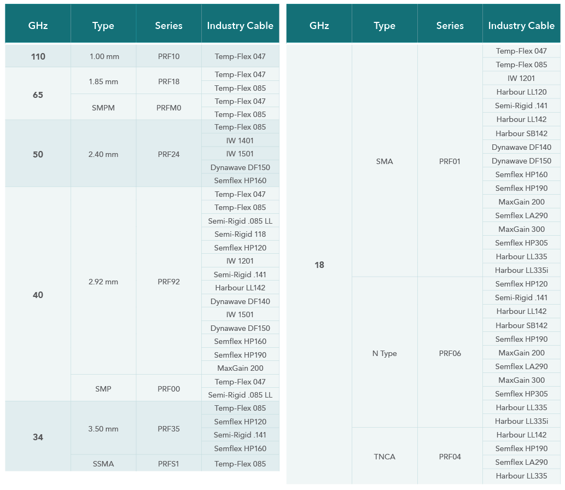The height and width of the screenshot is (490, 565).
Task: Click the 110 GHz row label
Action: click(x=38, y=56)
